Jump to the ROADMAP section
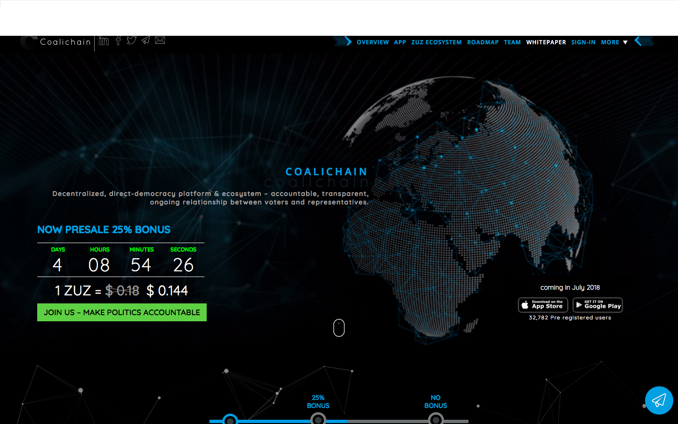 click(483, 42)
